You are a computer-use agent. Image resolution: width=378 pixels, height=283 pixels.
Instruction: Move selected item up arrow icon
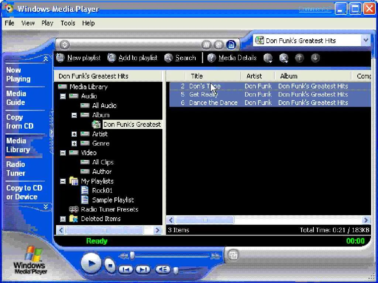pyautogui.click(x=299, y=58)
